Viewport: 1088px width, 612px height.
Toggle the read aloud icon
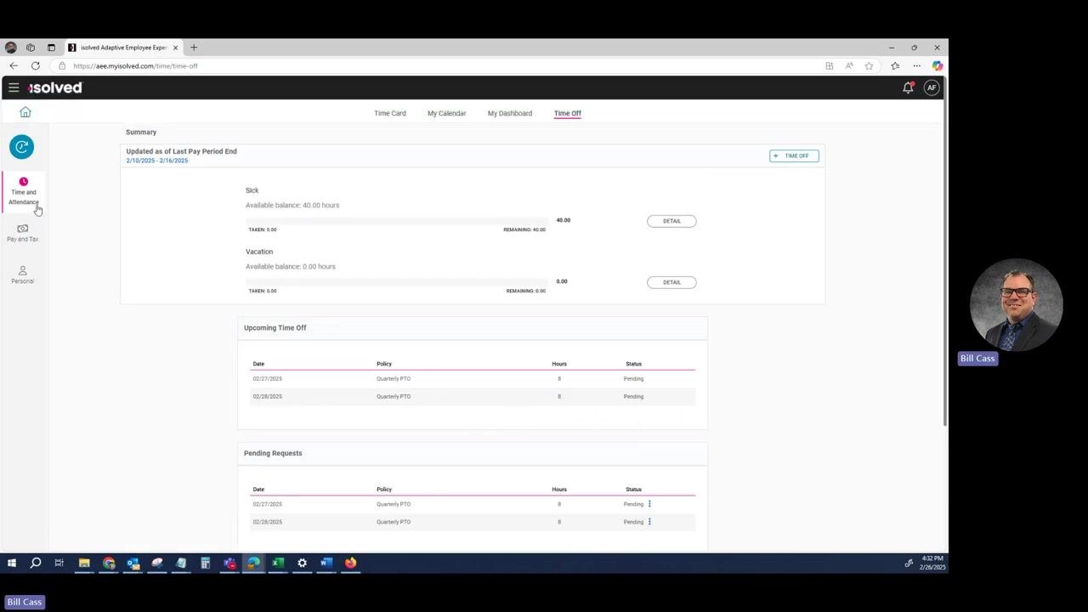pyautogui.click(x=849, y=65)
